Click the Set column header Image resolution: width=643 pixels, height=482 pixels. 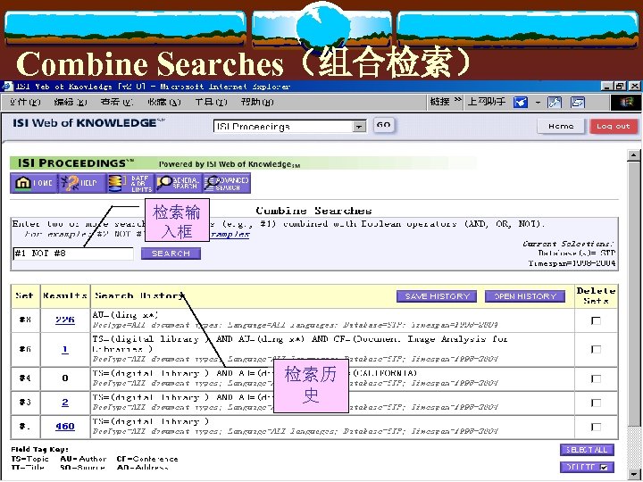[x=24, y=295]
